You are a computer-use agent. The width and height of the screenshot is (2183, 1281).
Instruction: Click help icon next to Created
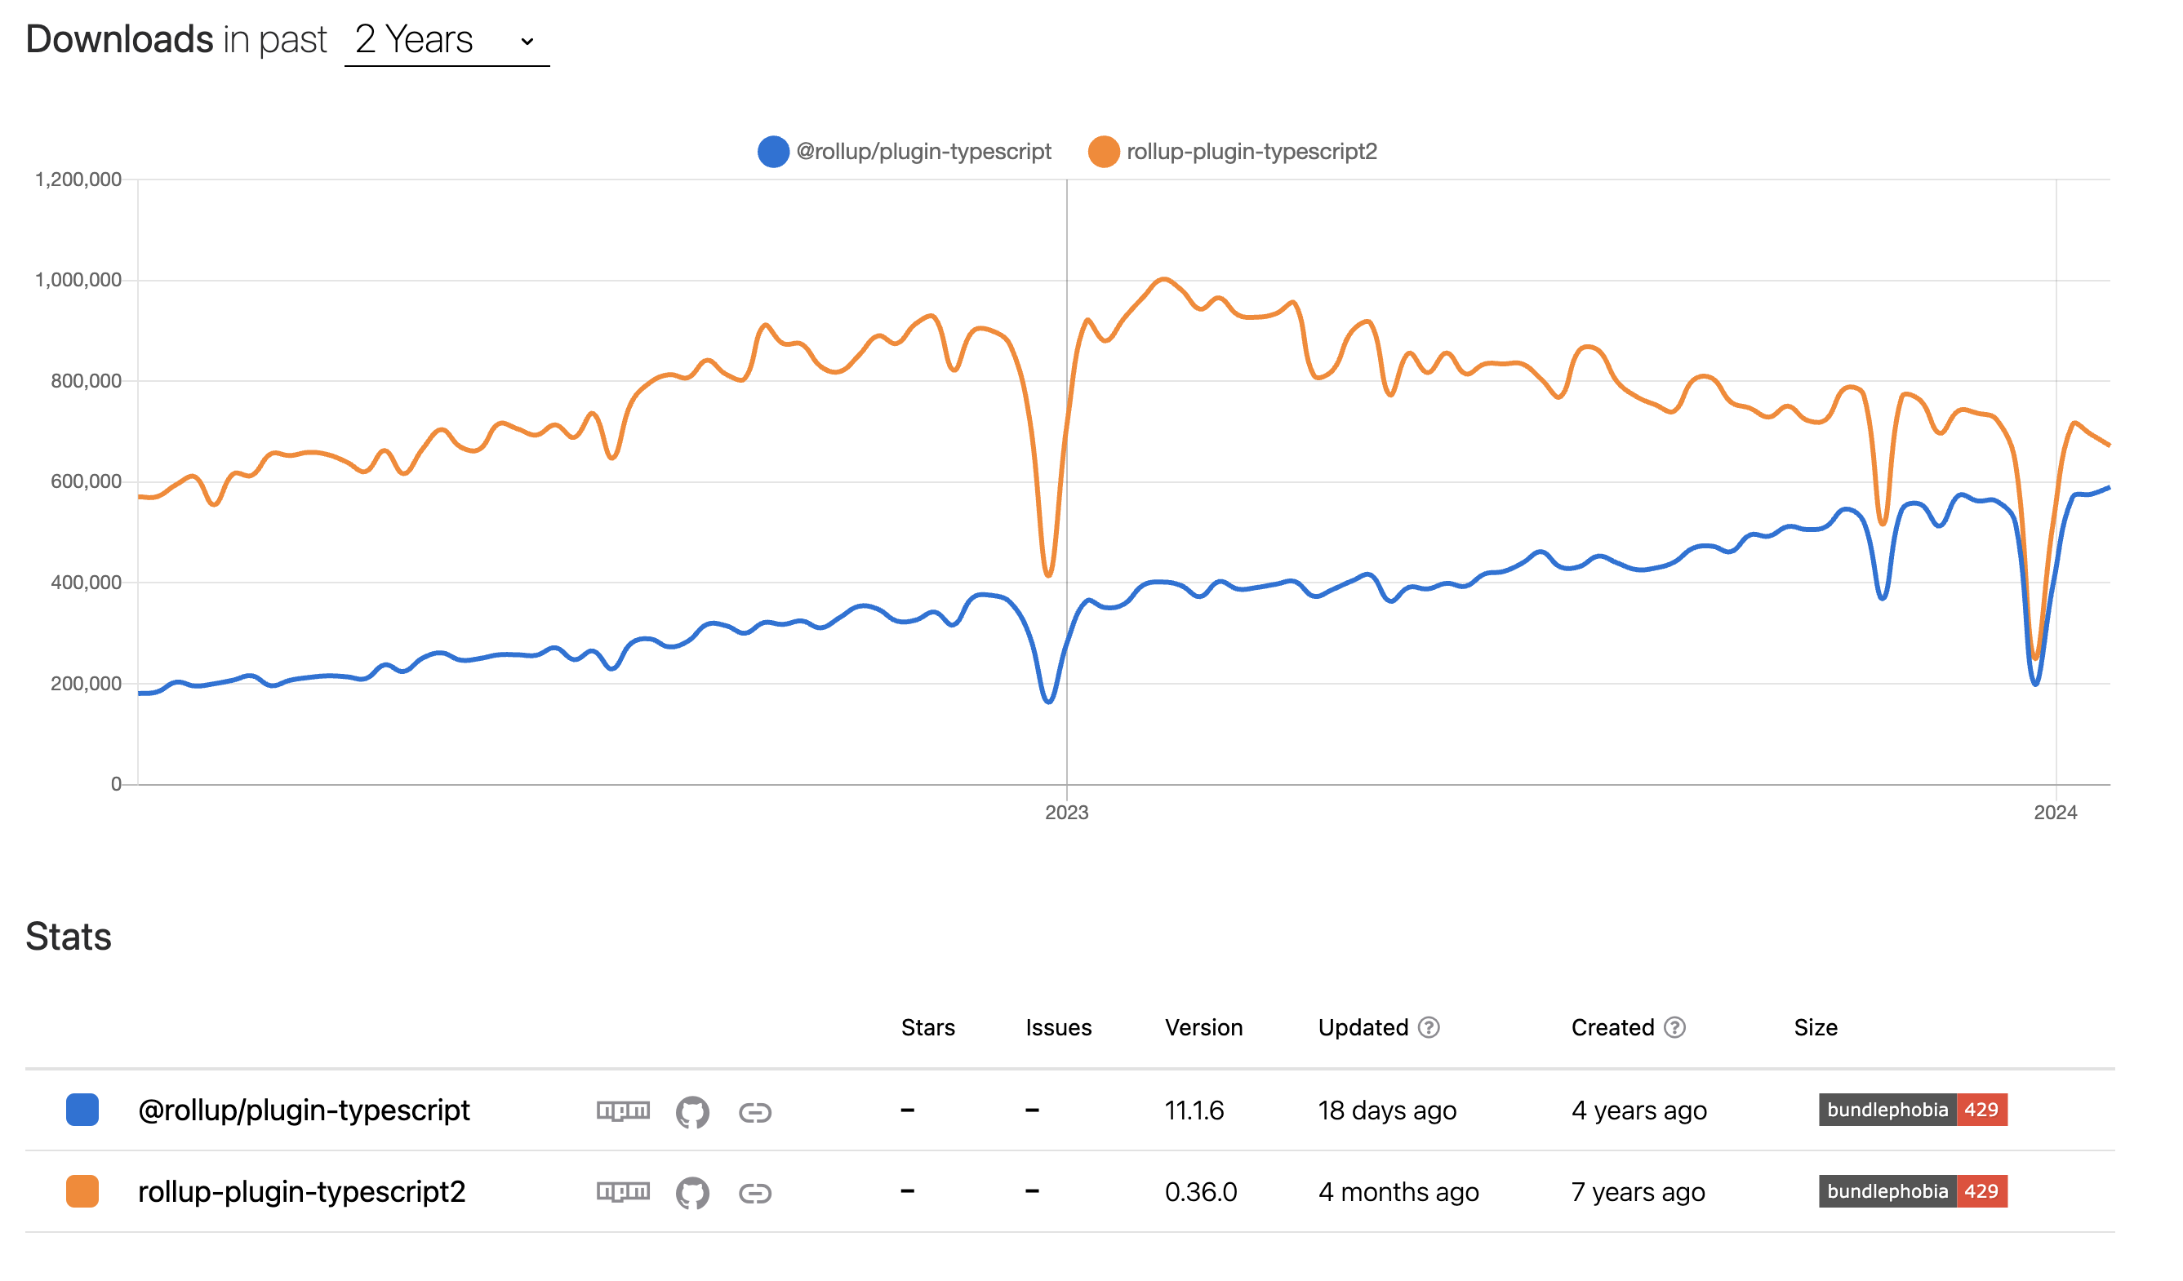(1674, 1027)
